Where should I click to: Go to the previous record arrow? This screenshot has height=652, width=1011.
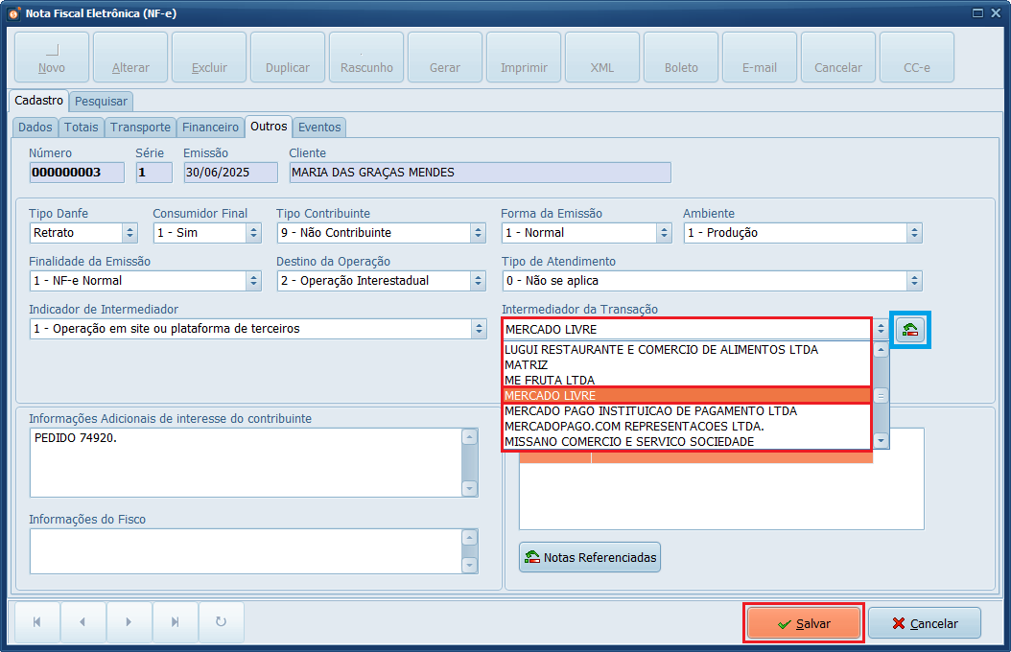click(x=82, y=622)
